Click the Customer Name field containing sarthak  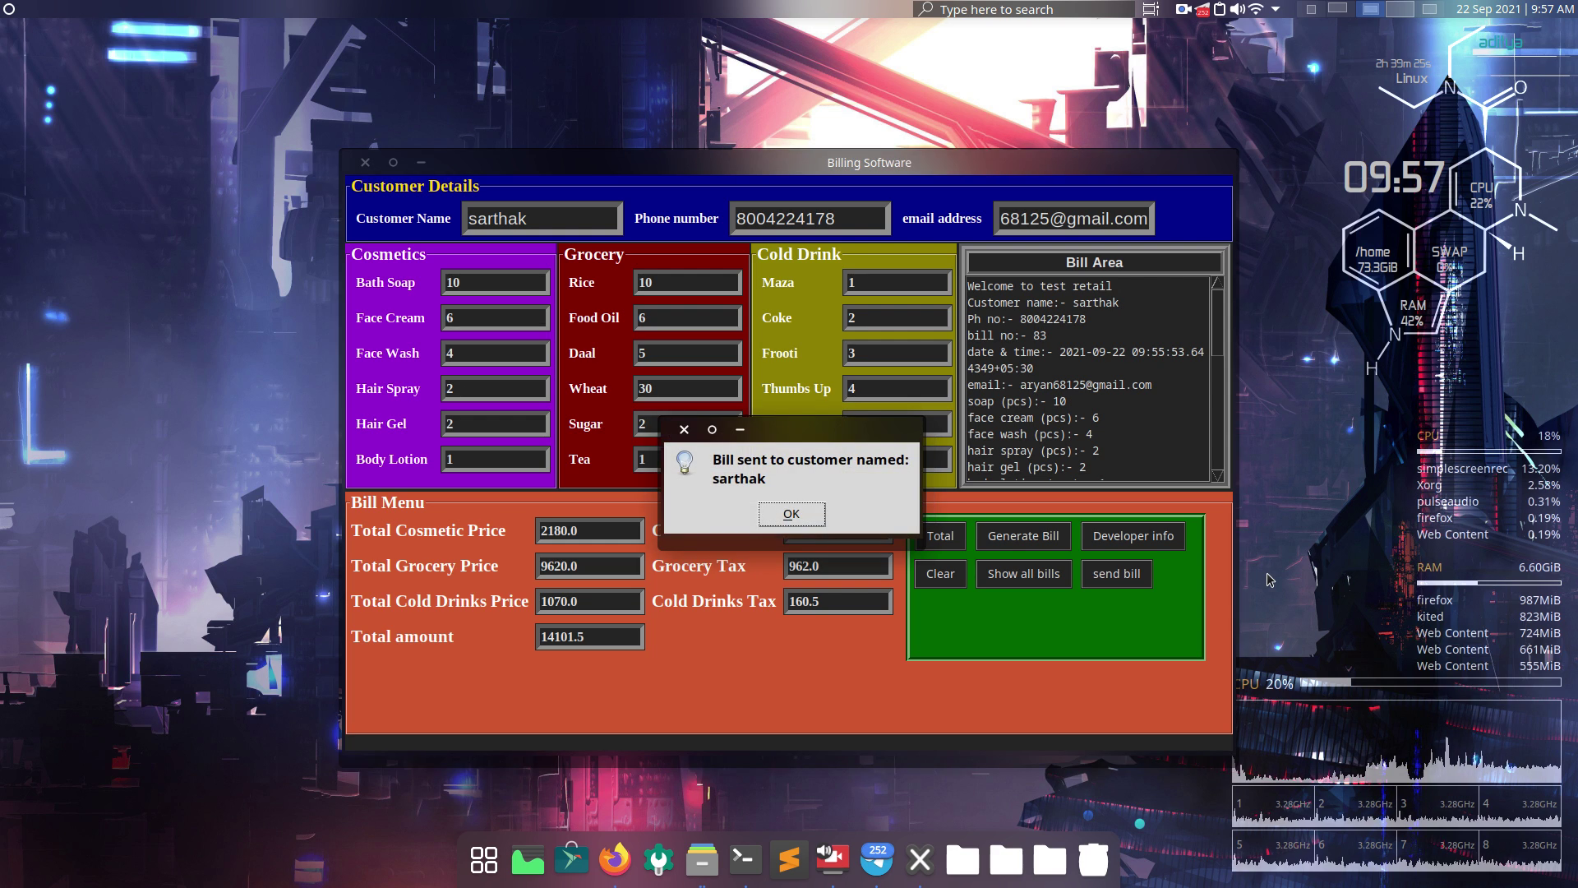[x=542, y=219]
